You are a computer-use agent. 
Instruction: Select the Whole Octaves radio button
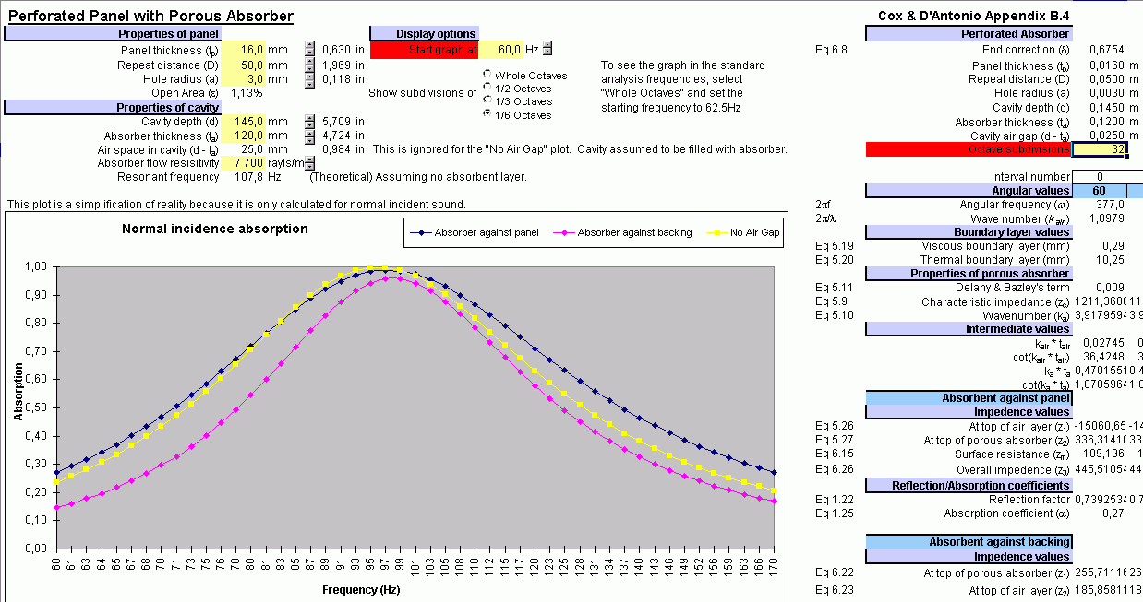point(487,75)
